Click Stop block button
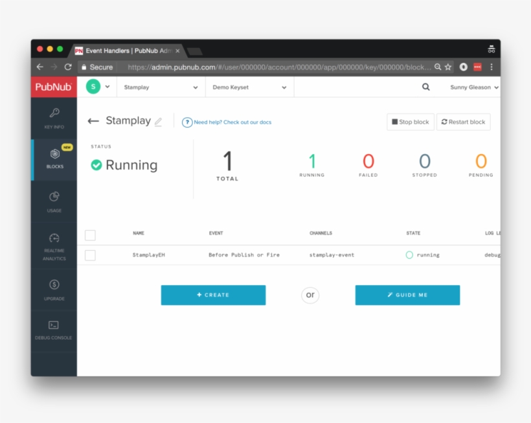This screenshot has width=531, height=423. pyautogui.click(x=411, y=122)
